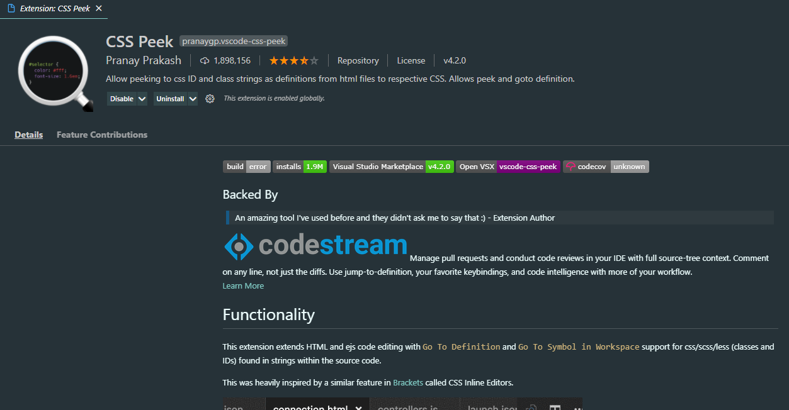Click the file icon on editor tab
This screenshot has height=410, width=789.
point(11,9)
